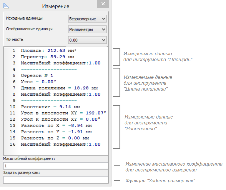
Task: Click the dashed separator on line 9
Action: tap(49, 100)
